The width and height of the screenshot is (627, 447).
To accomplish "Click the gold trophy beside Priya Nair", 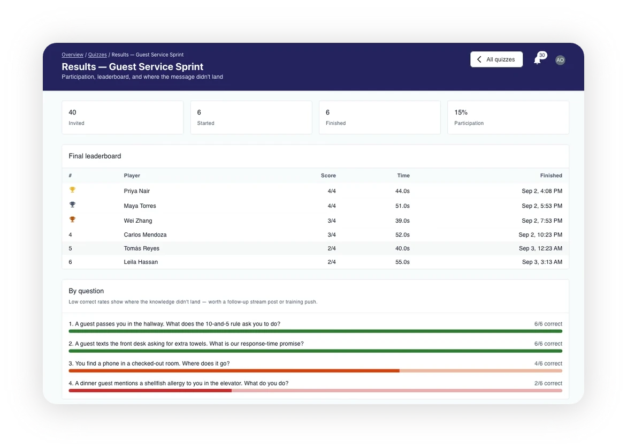I will (x=72, y=190).
